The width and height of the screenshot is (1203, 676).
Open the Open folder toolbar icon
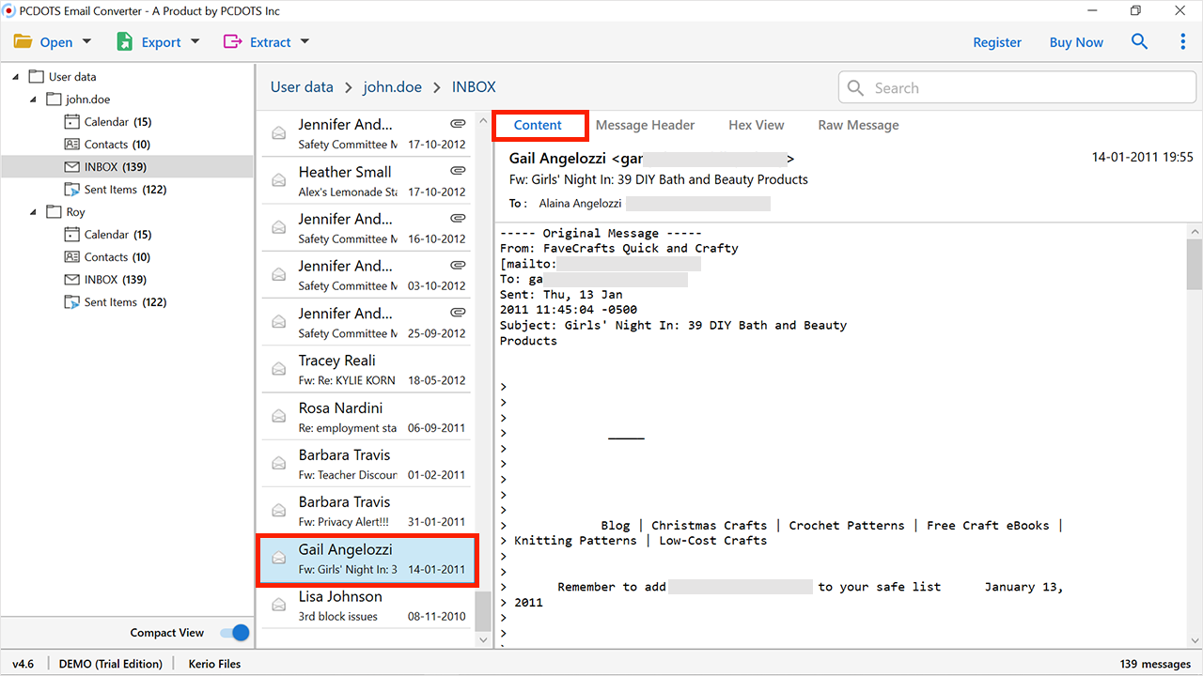click(23, 42)
